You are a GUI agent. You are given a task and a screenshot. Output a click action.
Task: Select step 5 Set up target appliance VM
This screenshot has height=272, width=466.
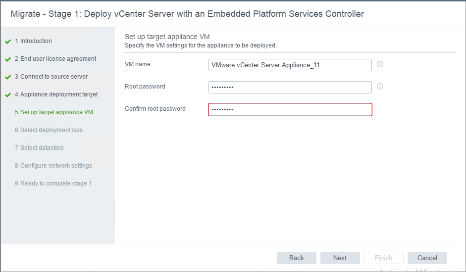(x=54, y=112)
